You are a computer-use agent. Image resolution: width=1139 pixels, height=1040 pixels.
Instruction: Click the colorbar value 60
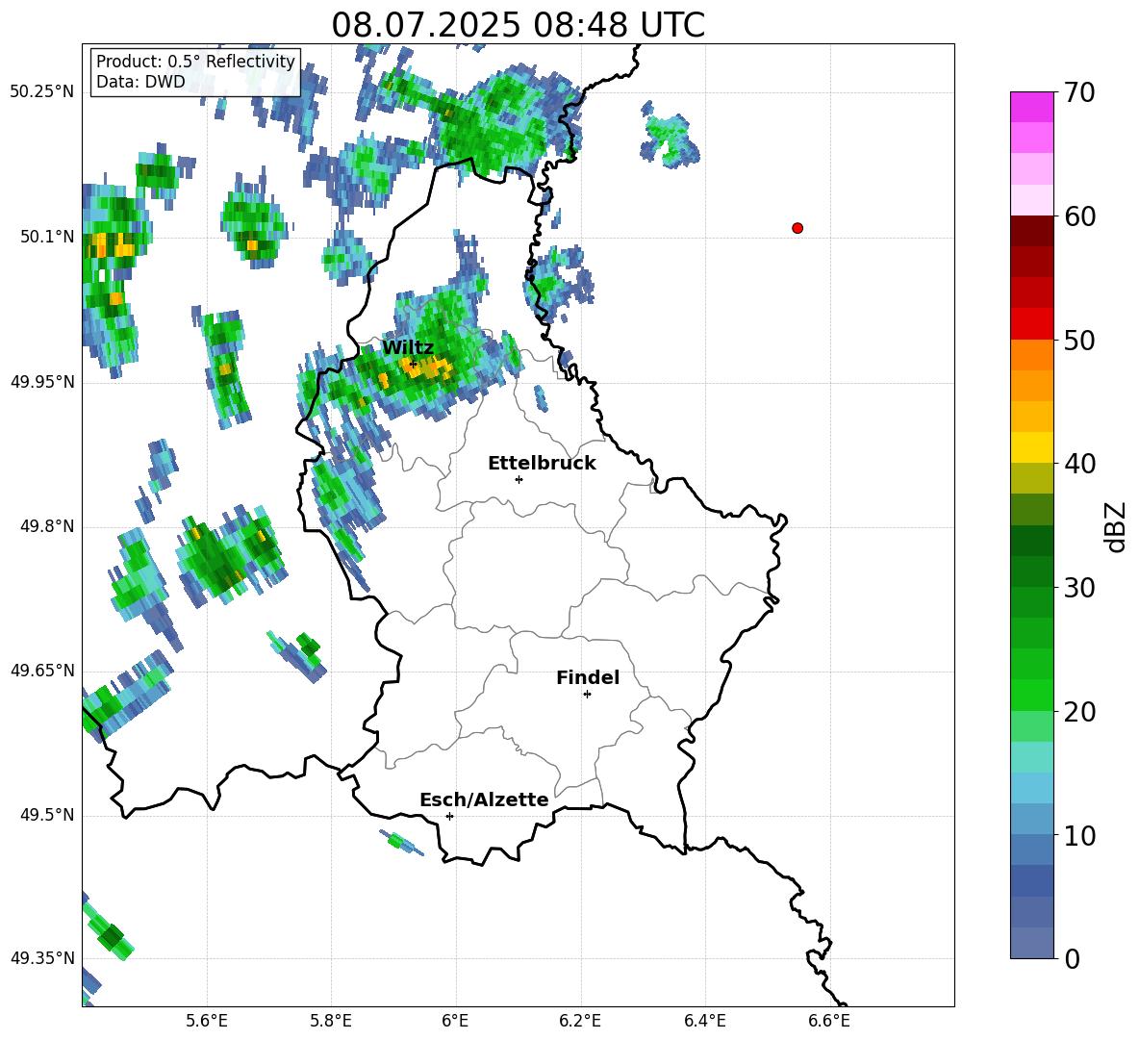1079,216
